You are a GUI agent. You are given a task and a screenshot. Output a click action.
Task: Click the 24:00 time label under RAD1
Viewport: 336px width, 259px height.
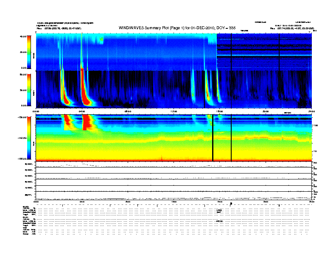[x=311, y=111]
